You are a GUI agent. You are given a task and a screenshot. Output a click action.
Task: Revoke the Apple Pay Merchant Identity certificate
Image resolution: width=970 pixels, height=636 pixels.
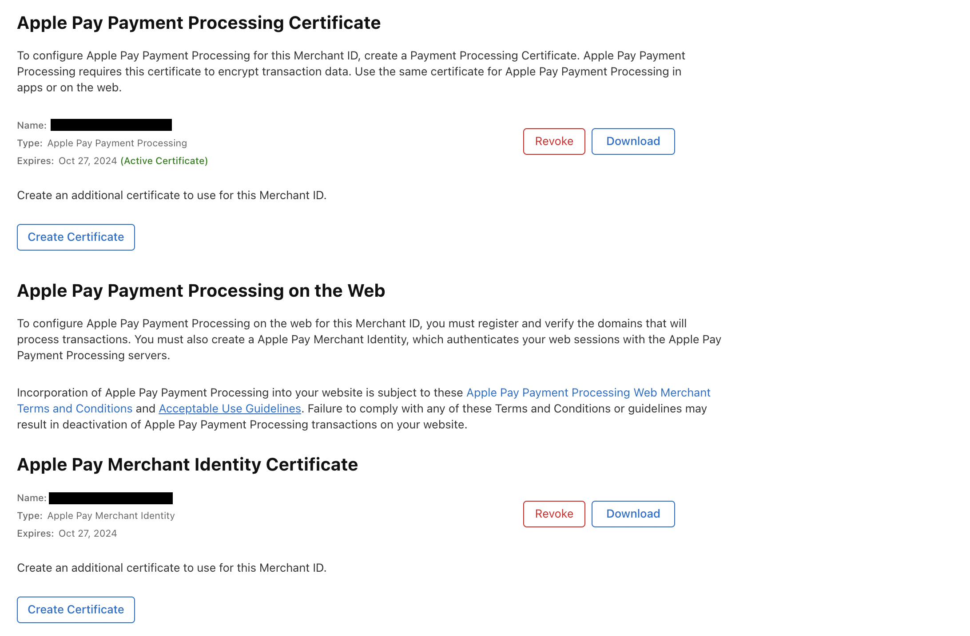coord(554,514)
